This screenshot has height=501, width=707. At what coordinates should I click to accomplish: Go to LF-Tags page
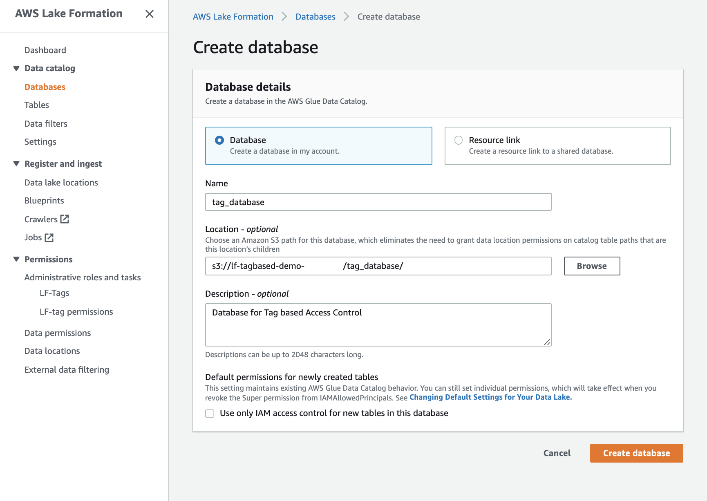(54, 293)
